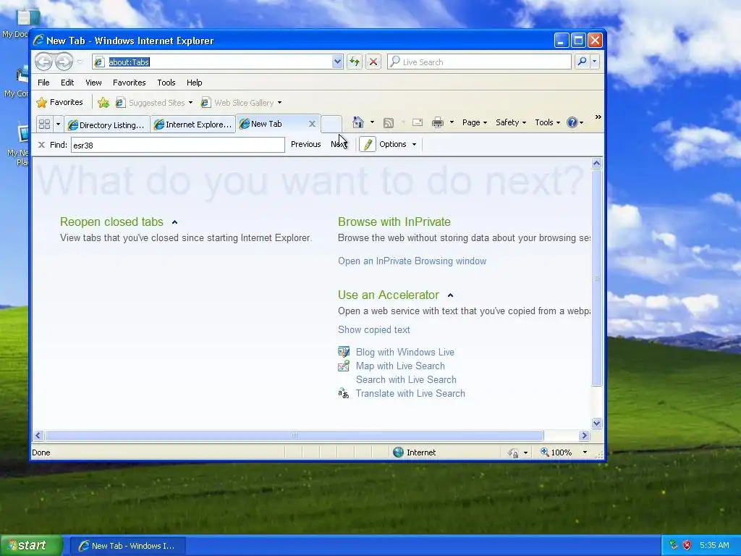This screenshot has width=741, height=556.
Task: Click the Find text field containing esr38
Action: tap(178, 145)
